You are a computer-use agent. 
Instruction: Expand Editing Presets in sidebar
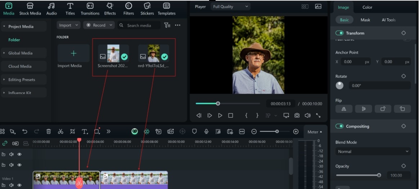[4, 80]
